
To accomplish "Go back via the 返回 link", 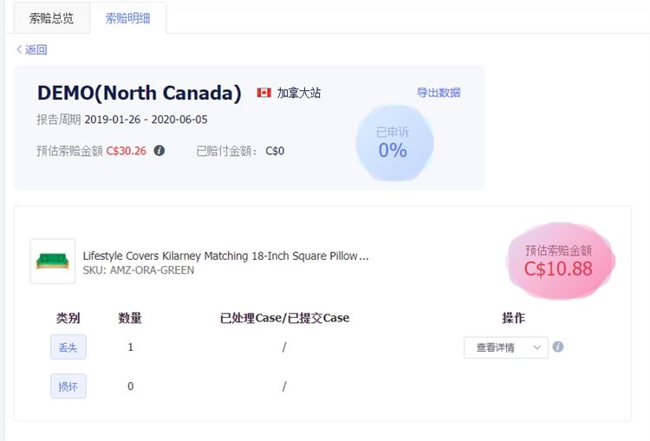I will click(x=36, y=49).
